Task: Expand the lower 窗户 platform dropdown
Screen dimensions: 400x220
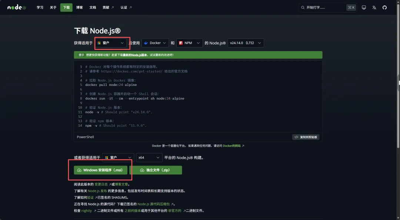Action: (118, 157)
